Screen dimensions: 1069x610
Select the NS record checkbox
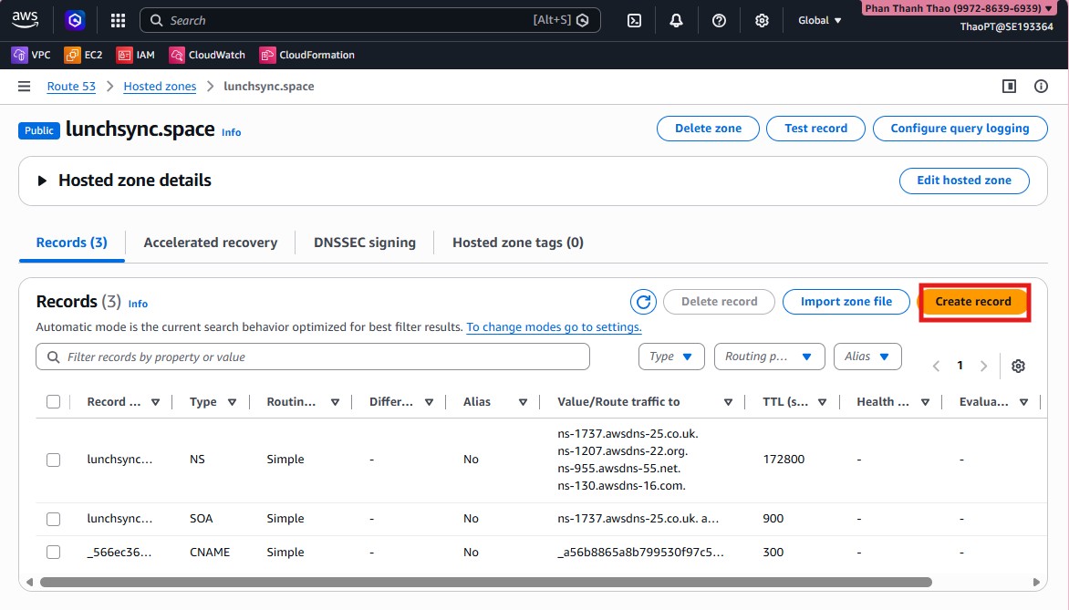[x=53, y=460]
